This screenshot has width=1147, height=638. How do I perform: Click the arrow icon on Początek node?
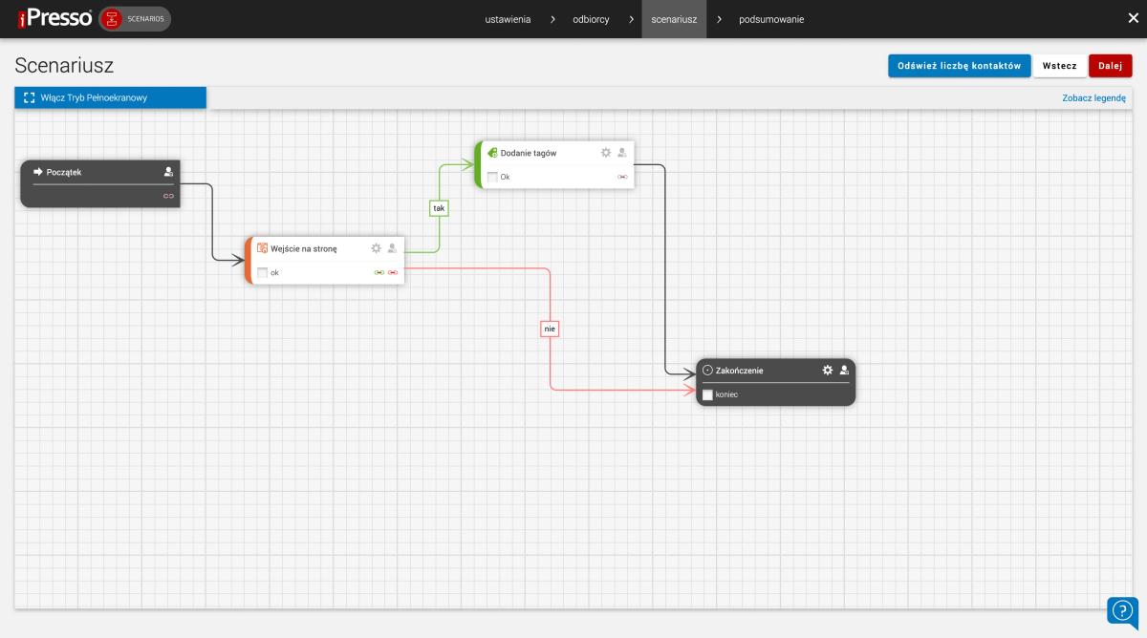coord(39,172)
